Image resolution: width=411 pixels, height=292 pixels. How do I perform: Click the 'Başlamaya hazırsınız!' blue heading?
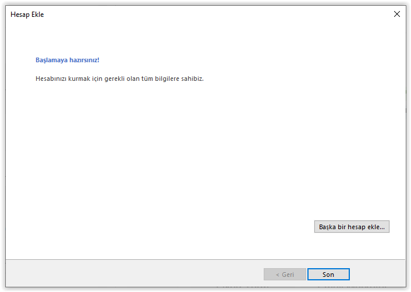(x=68, y=60)
